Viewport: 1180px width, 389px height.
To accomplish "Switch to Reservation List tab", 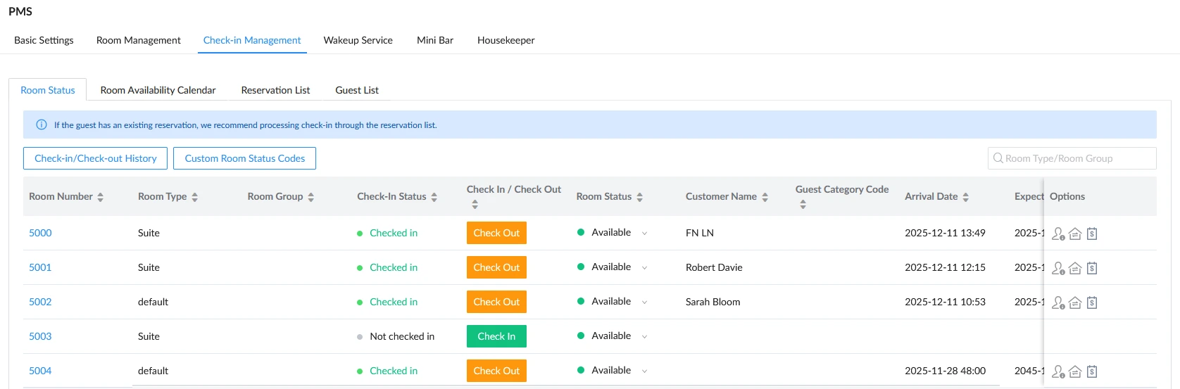I will click(x=275, y=90).
